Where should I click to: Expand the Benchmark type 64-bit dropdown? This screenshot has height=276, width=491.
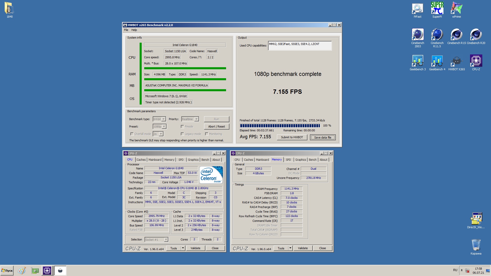point(164,119)
